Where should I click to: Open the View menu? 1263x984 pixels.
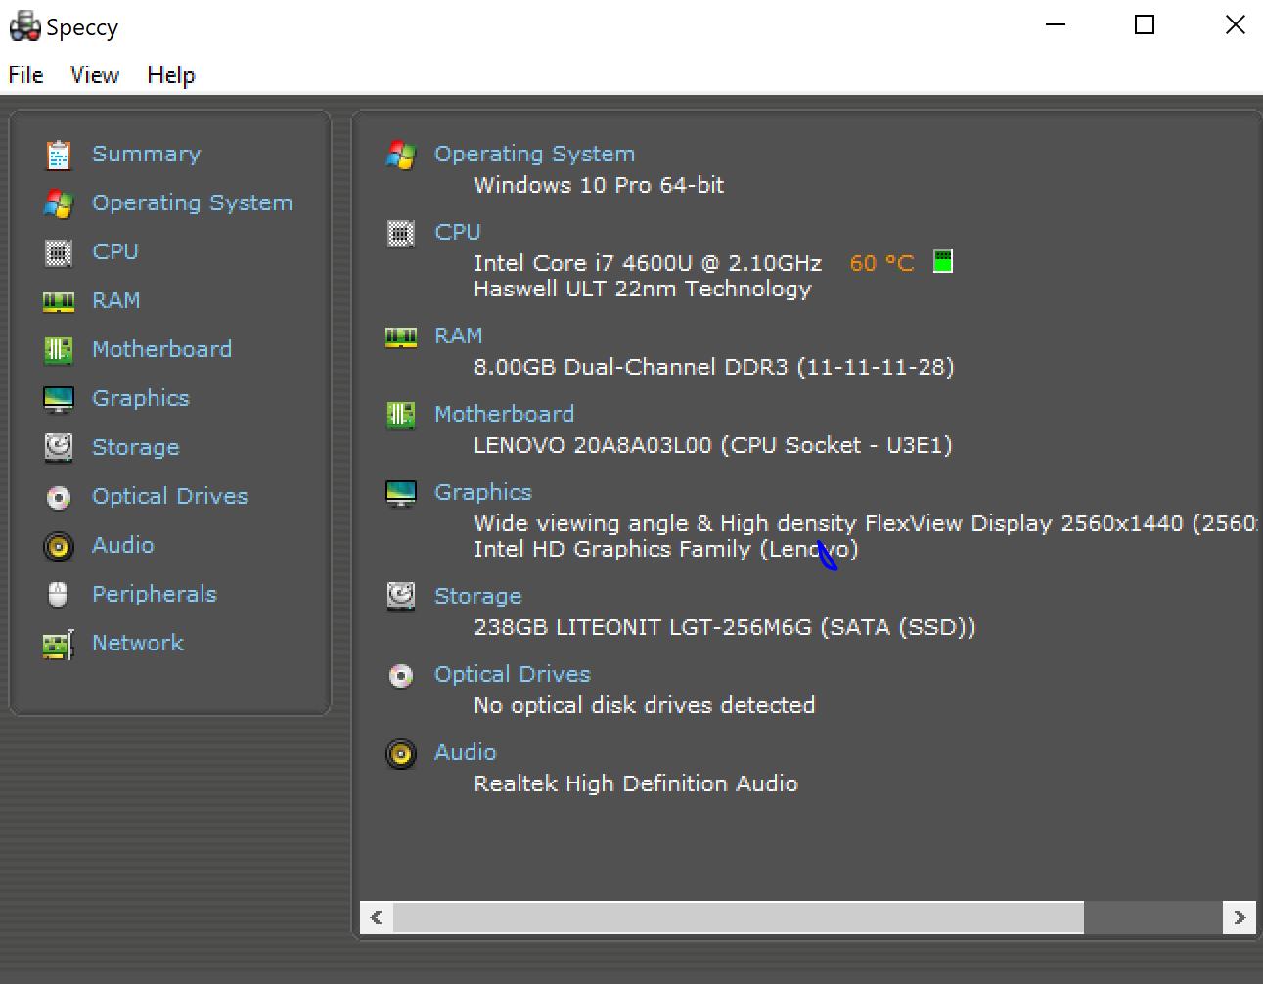pos(95,75)
